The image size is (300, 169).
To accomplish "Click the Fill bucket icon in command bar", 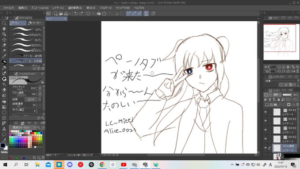I will pos(99,13).
